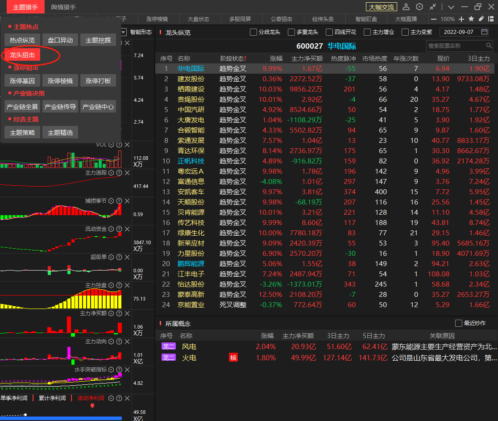Click the shrink-window arrows icon

coord(433,7)
